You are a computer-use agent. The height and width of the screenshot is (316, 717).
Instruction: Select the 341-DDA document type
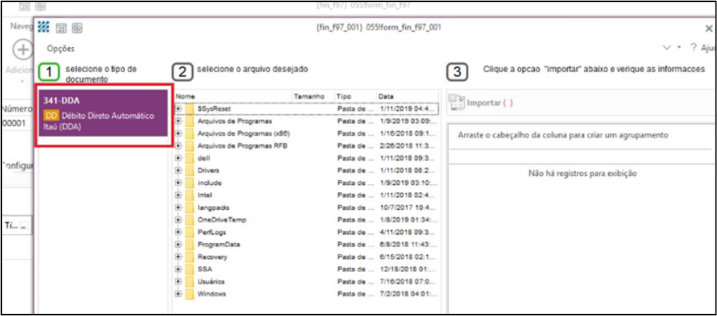(x=103, y=114)
